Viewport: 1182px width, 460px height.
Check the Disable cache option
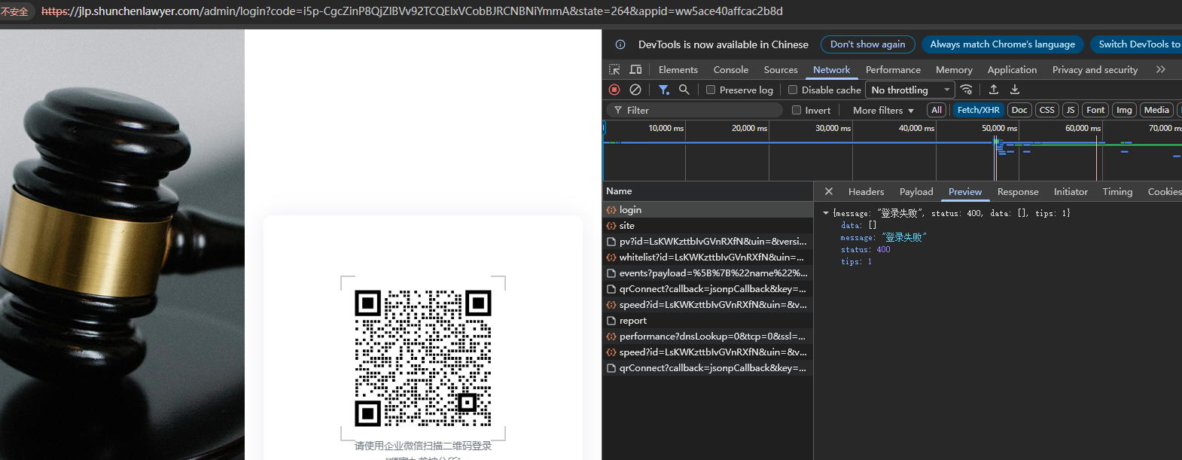[x=793, y=90]
